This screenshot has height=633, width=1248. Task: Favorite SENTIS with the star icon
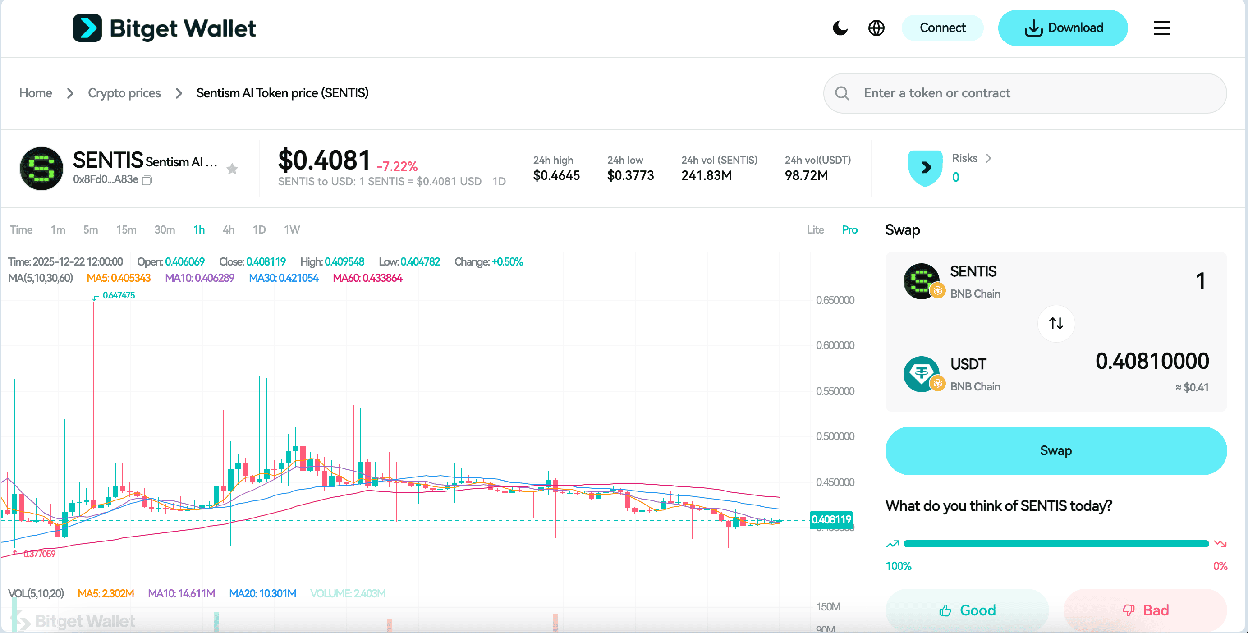[232, 169]
